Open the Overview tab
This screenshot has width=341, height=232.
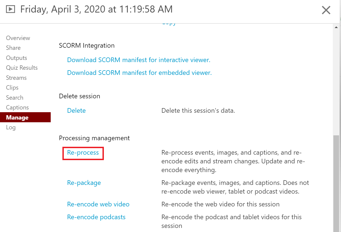point(18,38)
